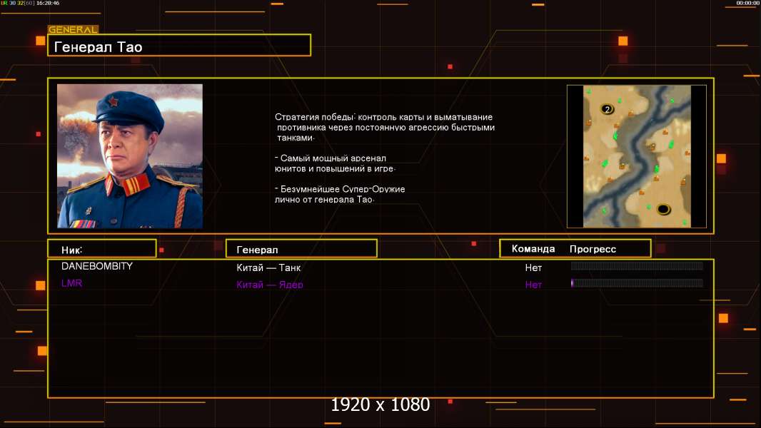Click purple 'Нет' team value in LMR row
The image size is (761, 428).
point(533,285)
